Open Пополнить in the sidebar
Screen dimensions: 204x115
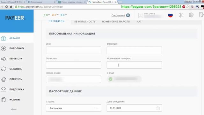tap(17, 48)
